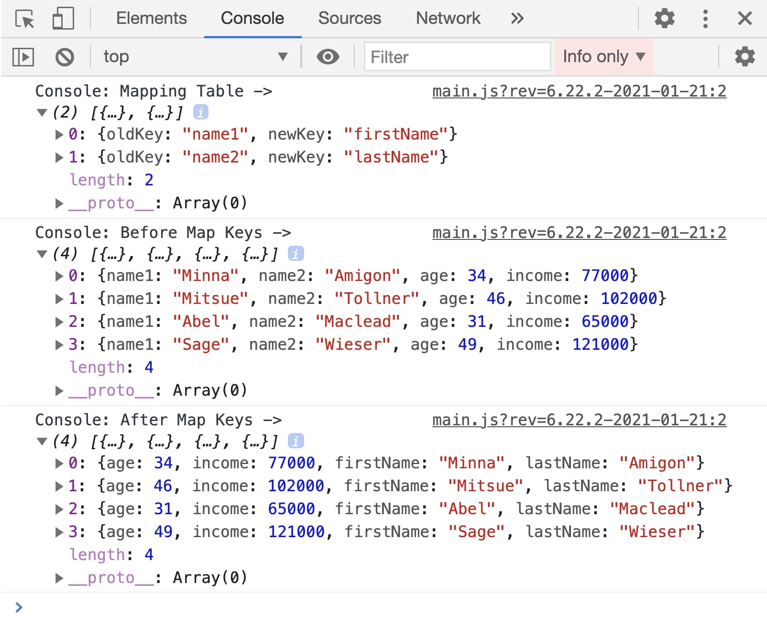This screenshot has height=627, width=767.
Task: Open the Info only log level dropdown
Action: pyautogui.click(x=604, y=57)
